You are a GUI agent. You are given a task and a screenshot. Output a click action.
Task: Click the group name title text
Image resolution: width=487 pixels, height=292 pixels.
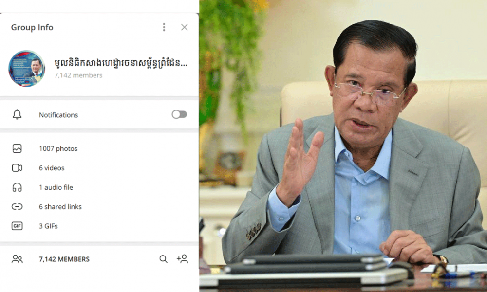click(x=121, y=63)
